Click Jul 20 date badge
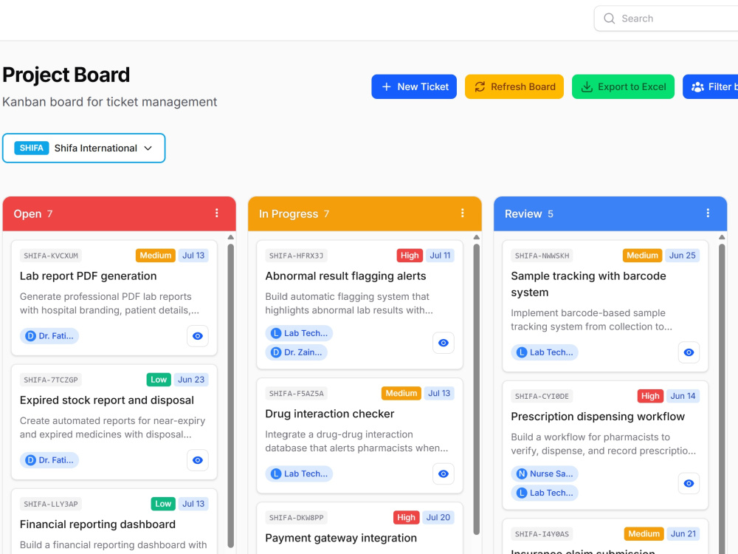Viewport: 738px width, 554px height. pos(438,518)
